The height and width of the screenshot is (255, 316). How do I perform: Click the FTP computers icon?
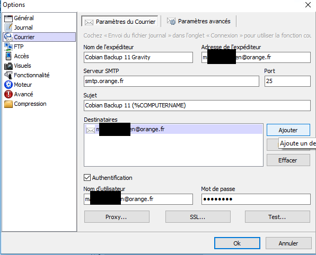tap(8, 47)
